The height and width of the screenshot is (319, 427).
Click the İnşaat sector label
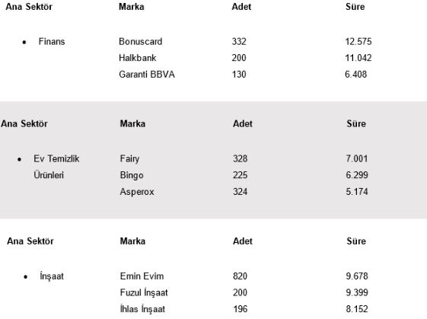click(x=52, y=276)
